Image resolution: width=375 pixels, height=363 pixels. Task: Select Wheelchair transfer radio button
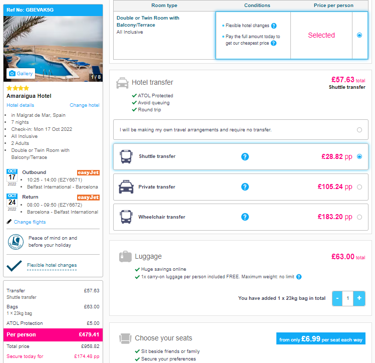point(359,217)
